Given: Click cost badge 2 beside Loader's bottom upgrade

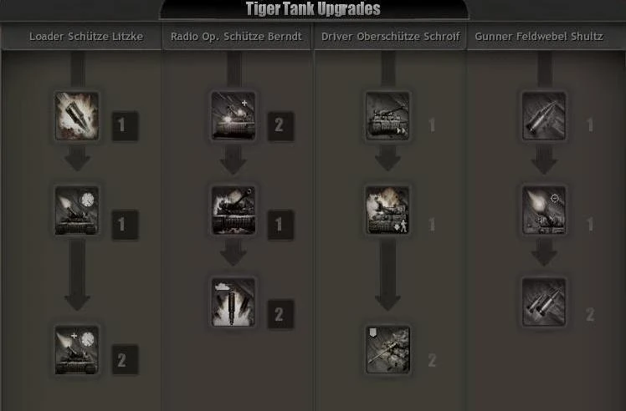Looking at the screenshot, I should point(125,360).
